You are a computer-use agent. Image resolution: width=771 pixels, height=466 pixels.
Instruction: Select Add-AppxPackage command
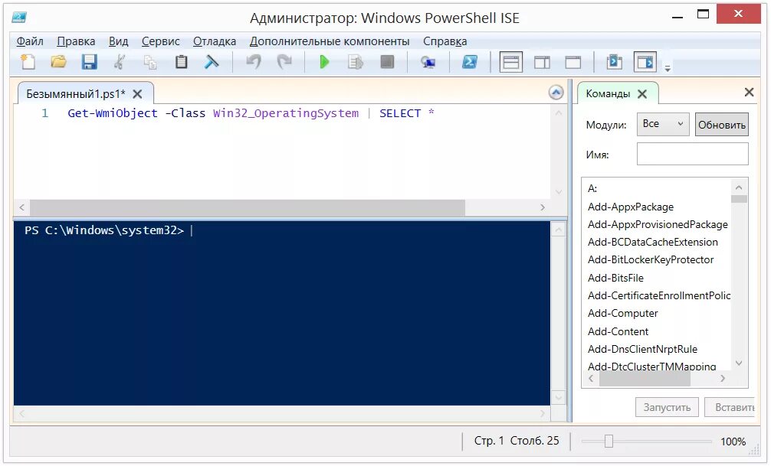coord(631,207)
